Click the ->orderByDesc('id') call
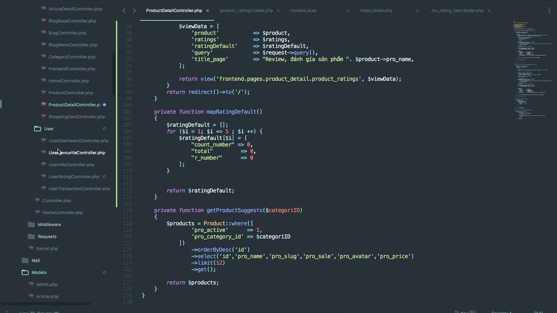 tap(221, 250)
